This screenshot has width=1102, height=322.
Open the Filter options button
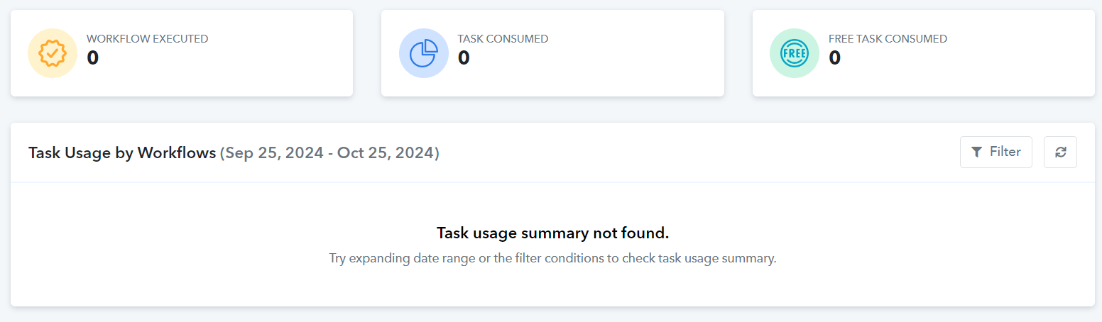(995, 152)
